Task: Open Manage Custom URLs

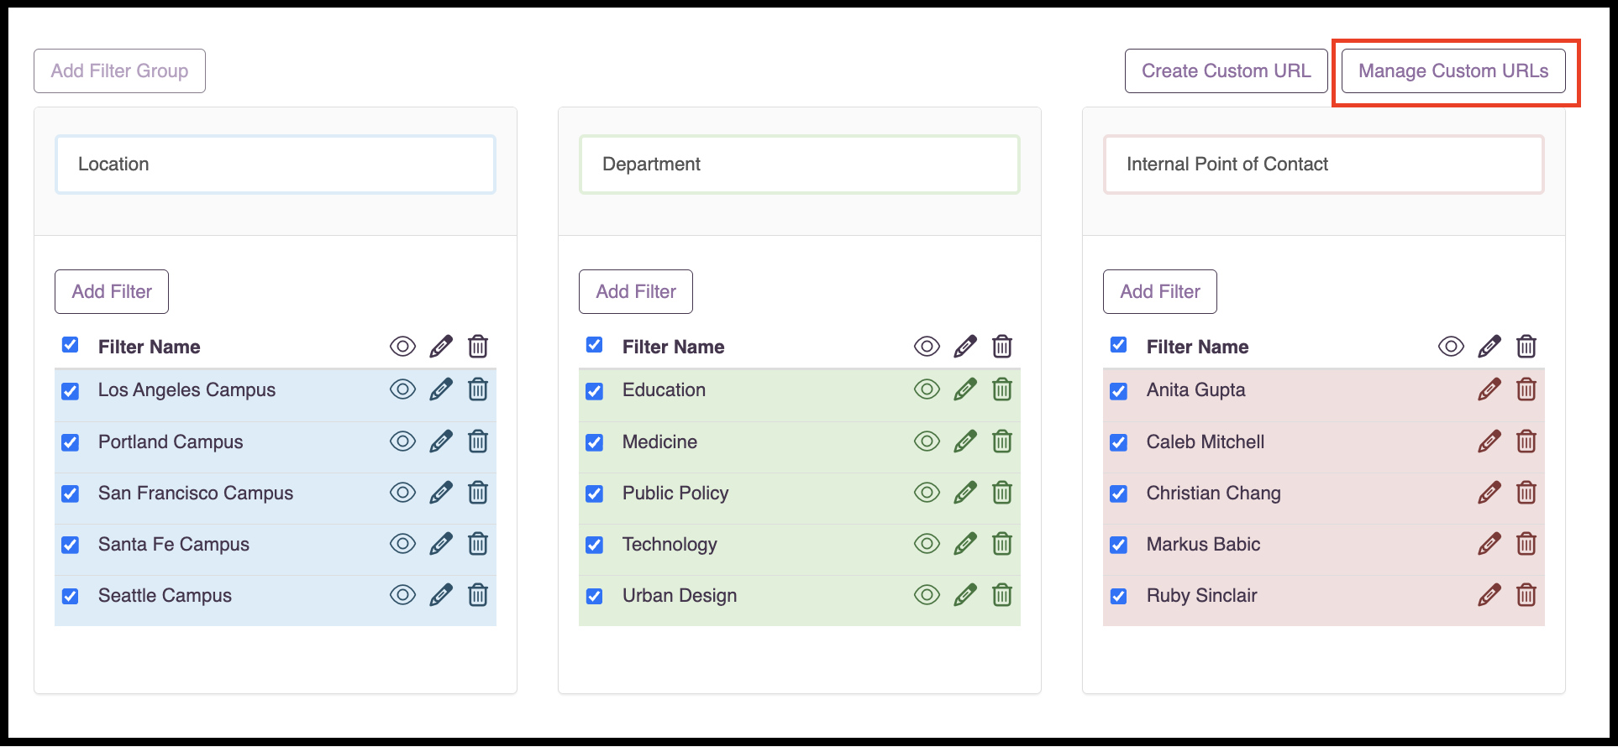Action: 1453,71
